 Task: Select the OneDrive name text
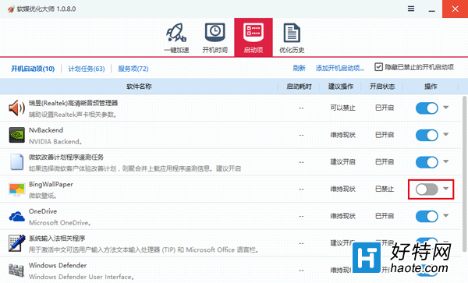[x=43, y=211]
